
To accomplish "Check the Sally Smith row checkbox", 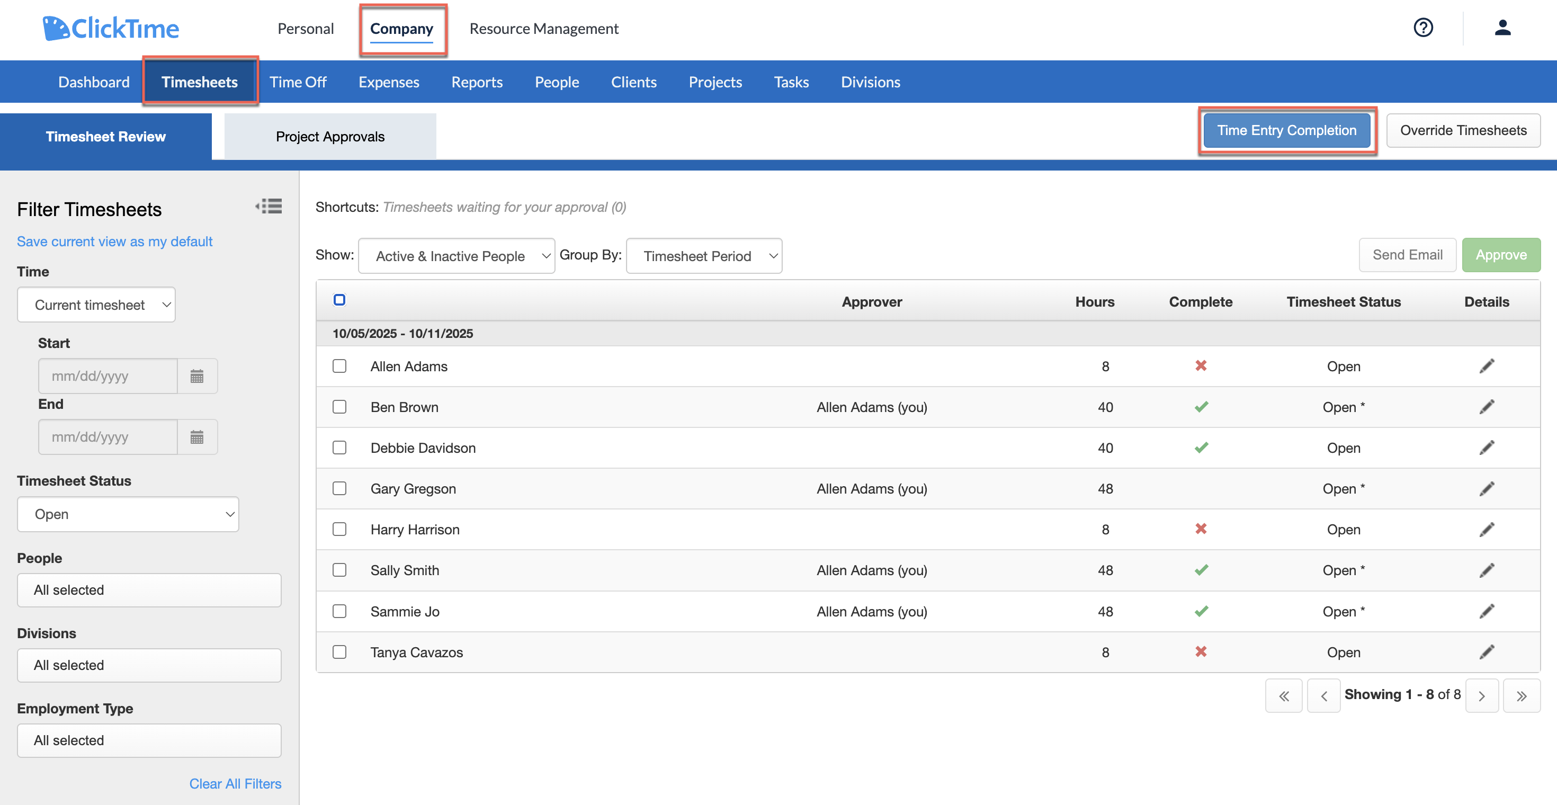I will (x=339, y=570).
